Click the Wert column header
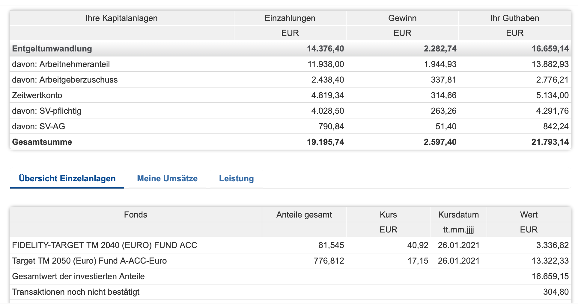Screen dimensions: 578x304 tap(529, 215)
